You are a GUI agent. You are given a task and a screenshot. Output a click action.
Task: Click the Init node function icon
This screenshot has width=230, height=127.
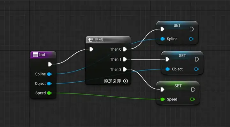35,55
